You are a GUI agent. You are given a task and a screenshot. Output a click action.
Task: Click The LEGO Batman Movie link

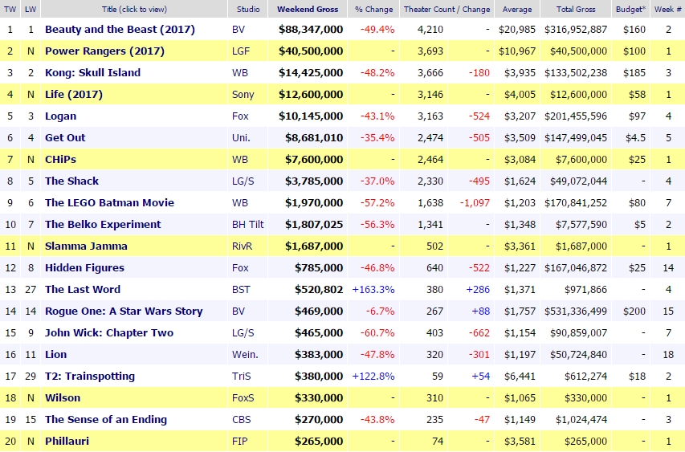(x=109, y=202)
